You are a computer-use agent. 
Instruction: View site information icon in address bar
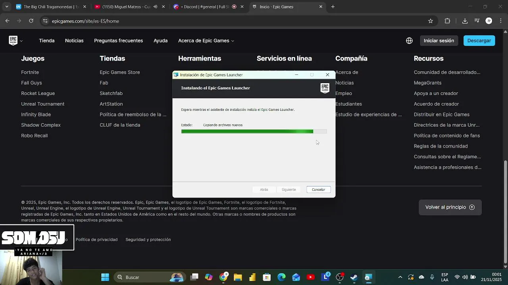(x=45, y=21)
